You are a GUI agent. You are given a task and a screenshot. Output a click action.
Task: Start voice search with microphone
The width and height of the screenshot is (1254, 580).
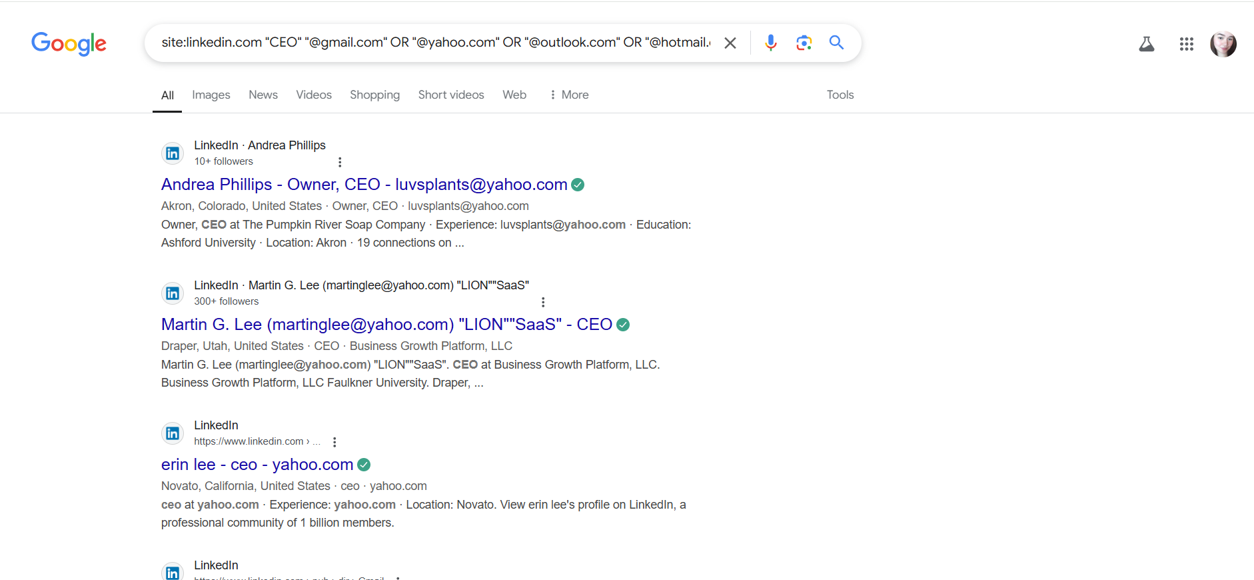770,43
